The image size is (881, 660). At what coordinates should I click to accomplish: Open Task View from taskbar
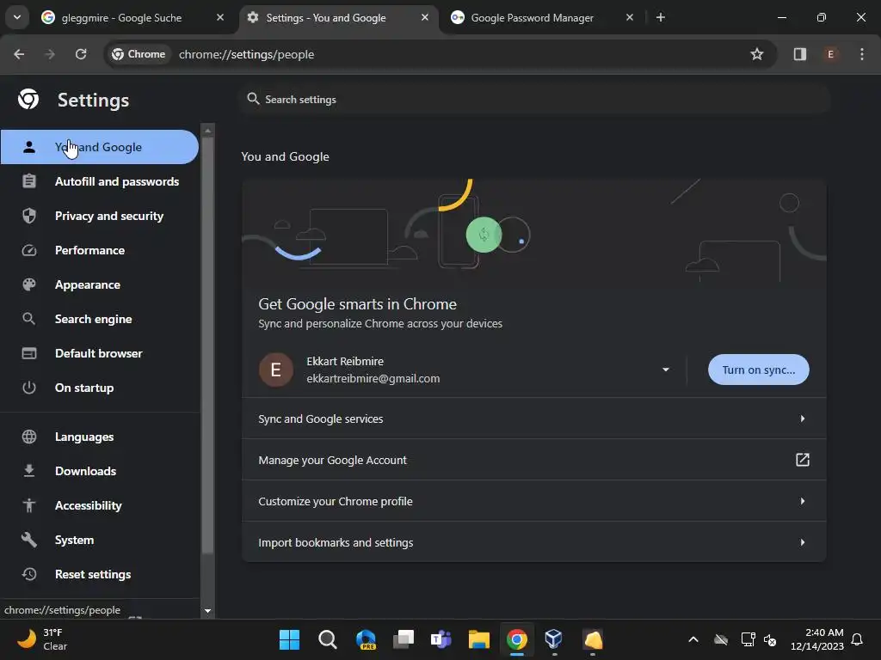pos(404,639)
